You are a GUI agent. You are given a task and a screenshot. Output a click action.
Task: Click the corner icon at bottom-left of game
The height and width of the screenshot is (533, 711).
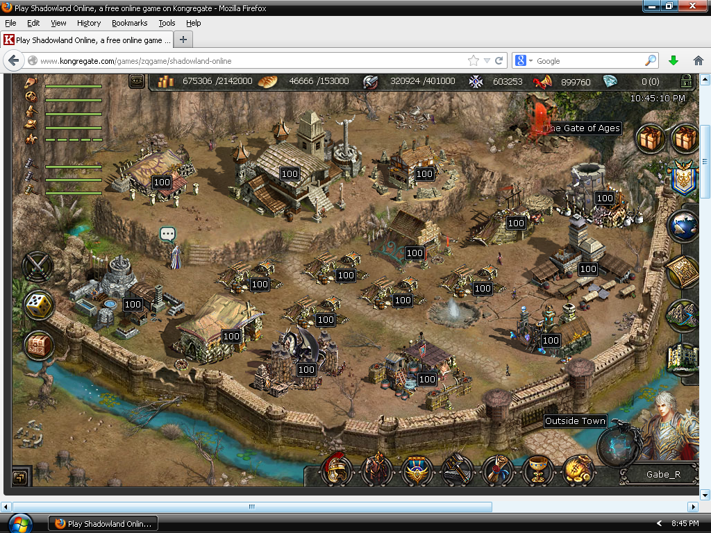coord(20,477)
